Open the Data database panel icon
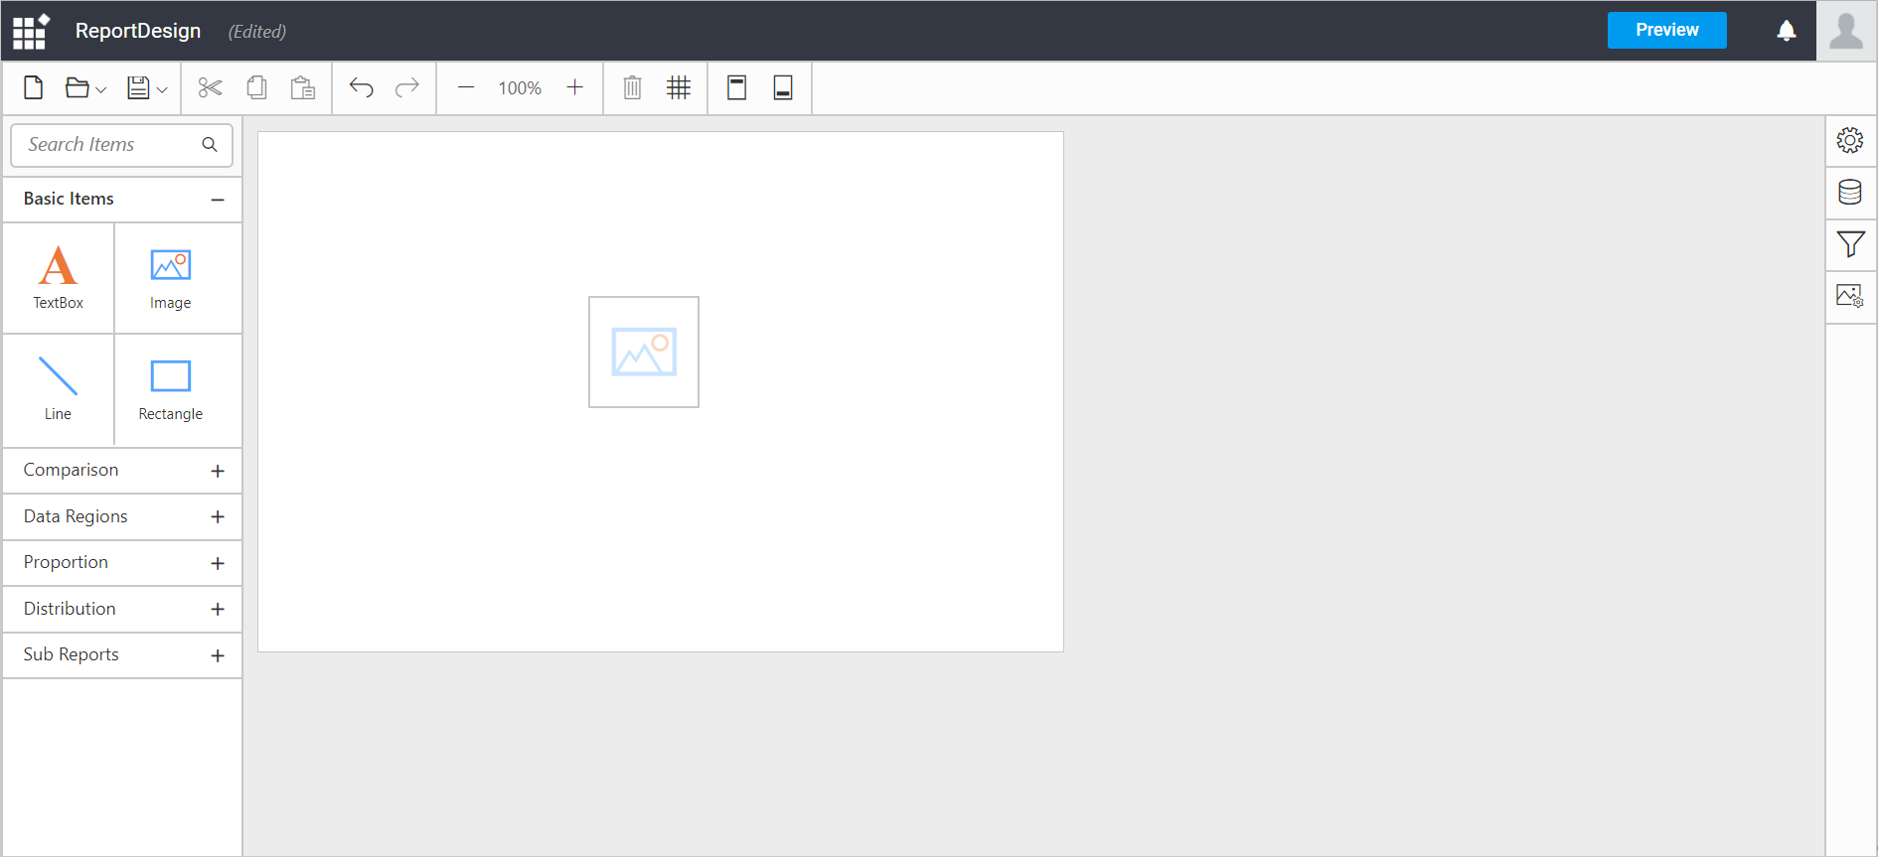Image resolution: width=1878 pixels, height=857 pixels. pyautogui.click(x=1849, y=193)
